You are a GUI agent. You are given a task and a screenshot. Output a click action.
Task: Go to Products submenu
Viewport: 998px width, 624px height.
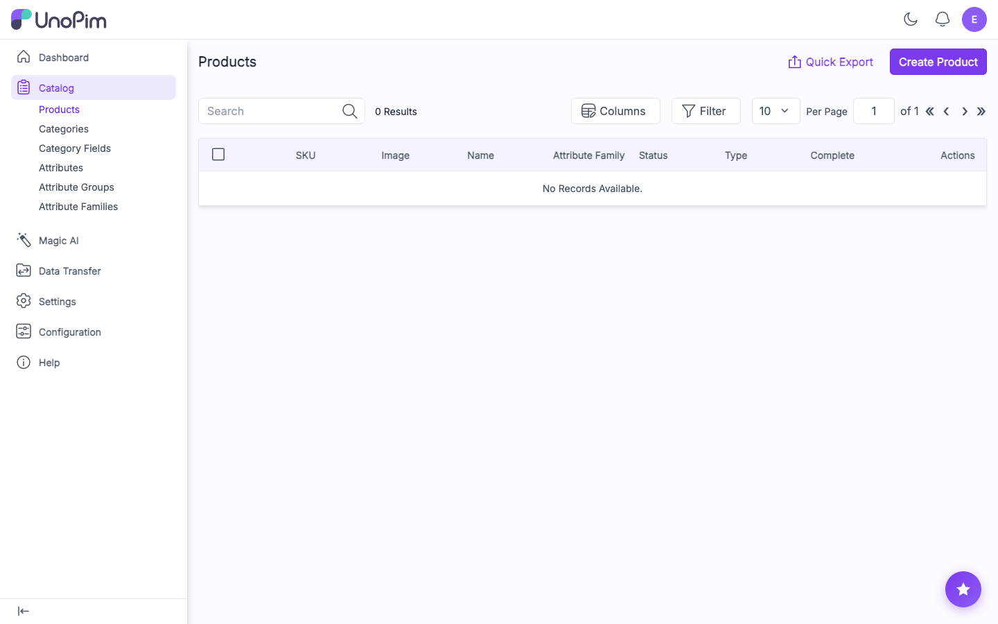pos(59,110)
